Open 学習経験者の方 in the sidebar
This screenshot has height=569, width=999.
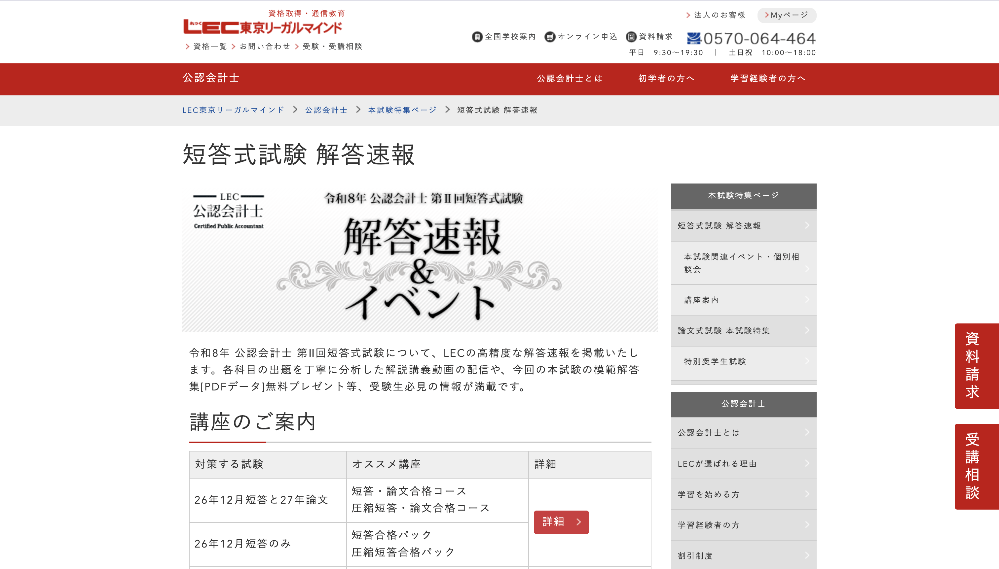click(x=744, y=525)
